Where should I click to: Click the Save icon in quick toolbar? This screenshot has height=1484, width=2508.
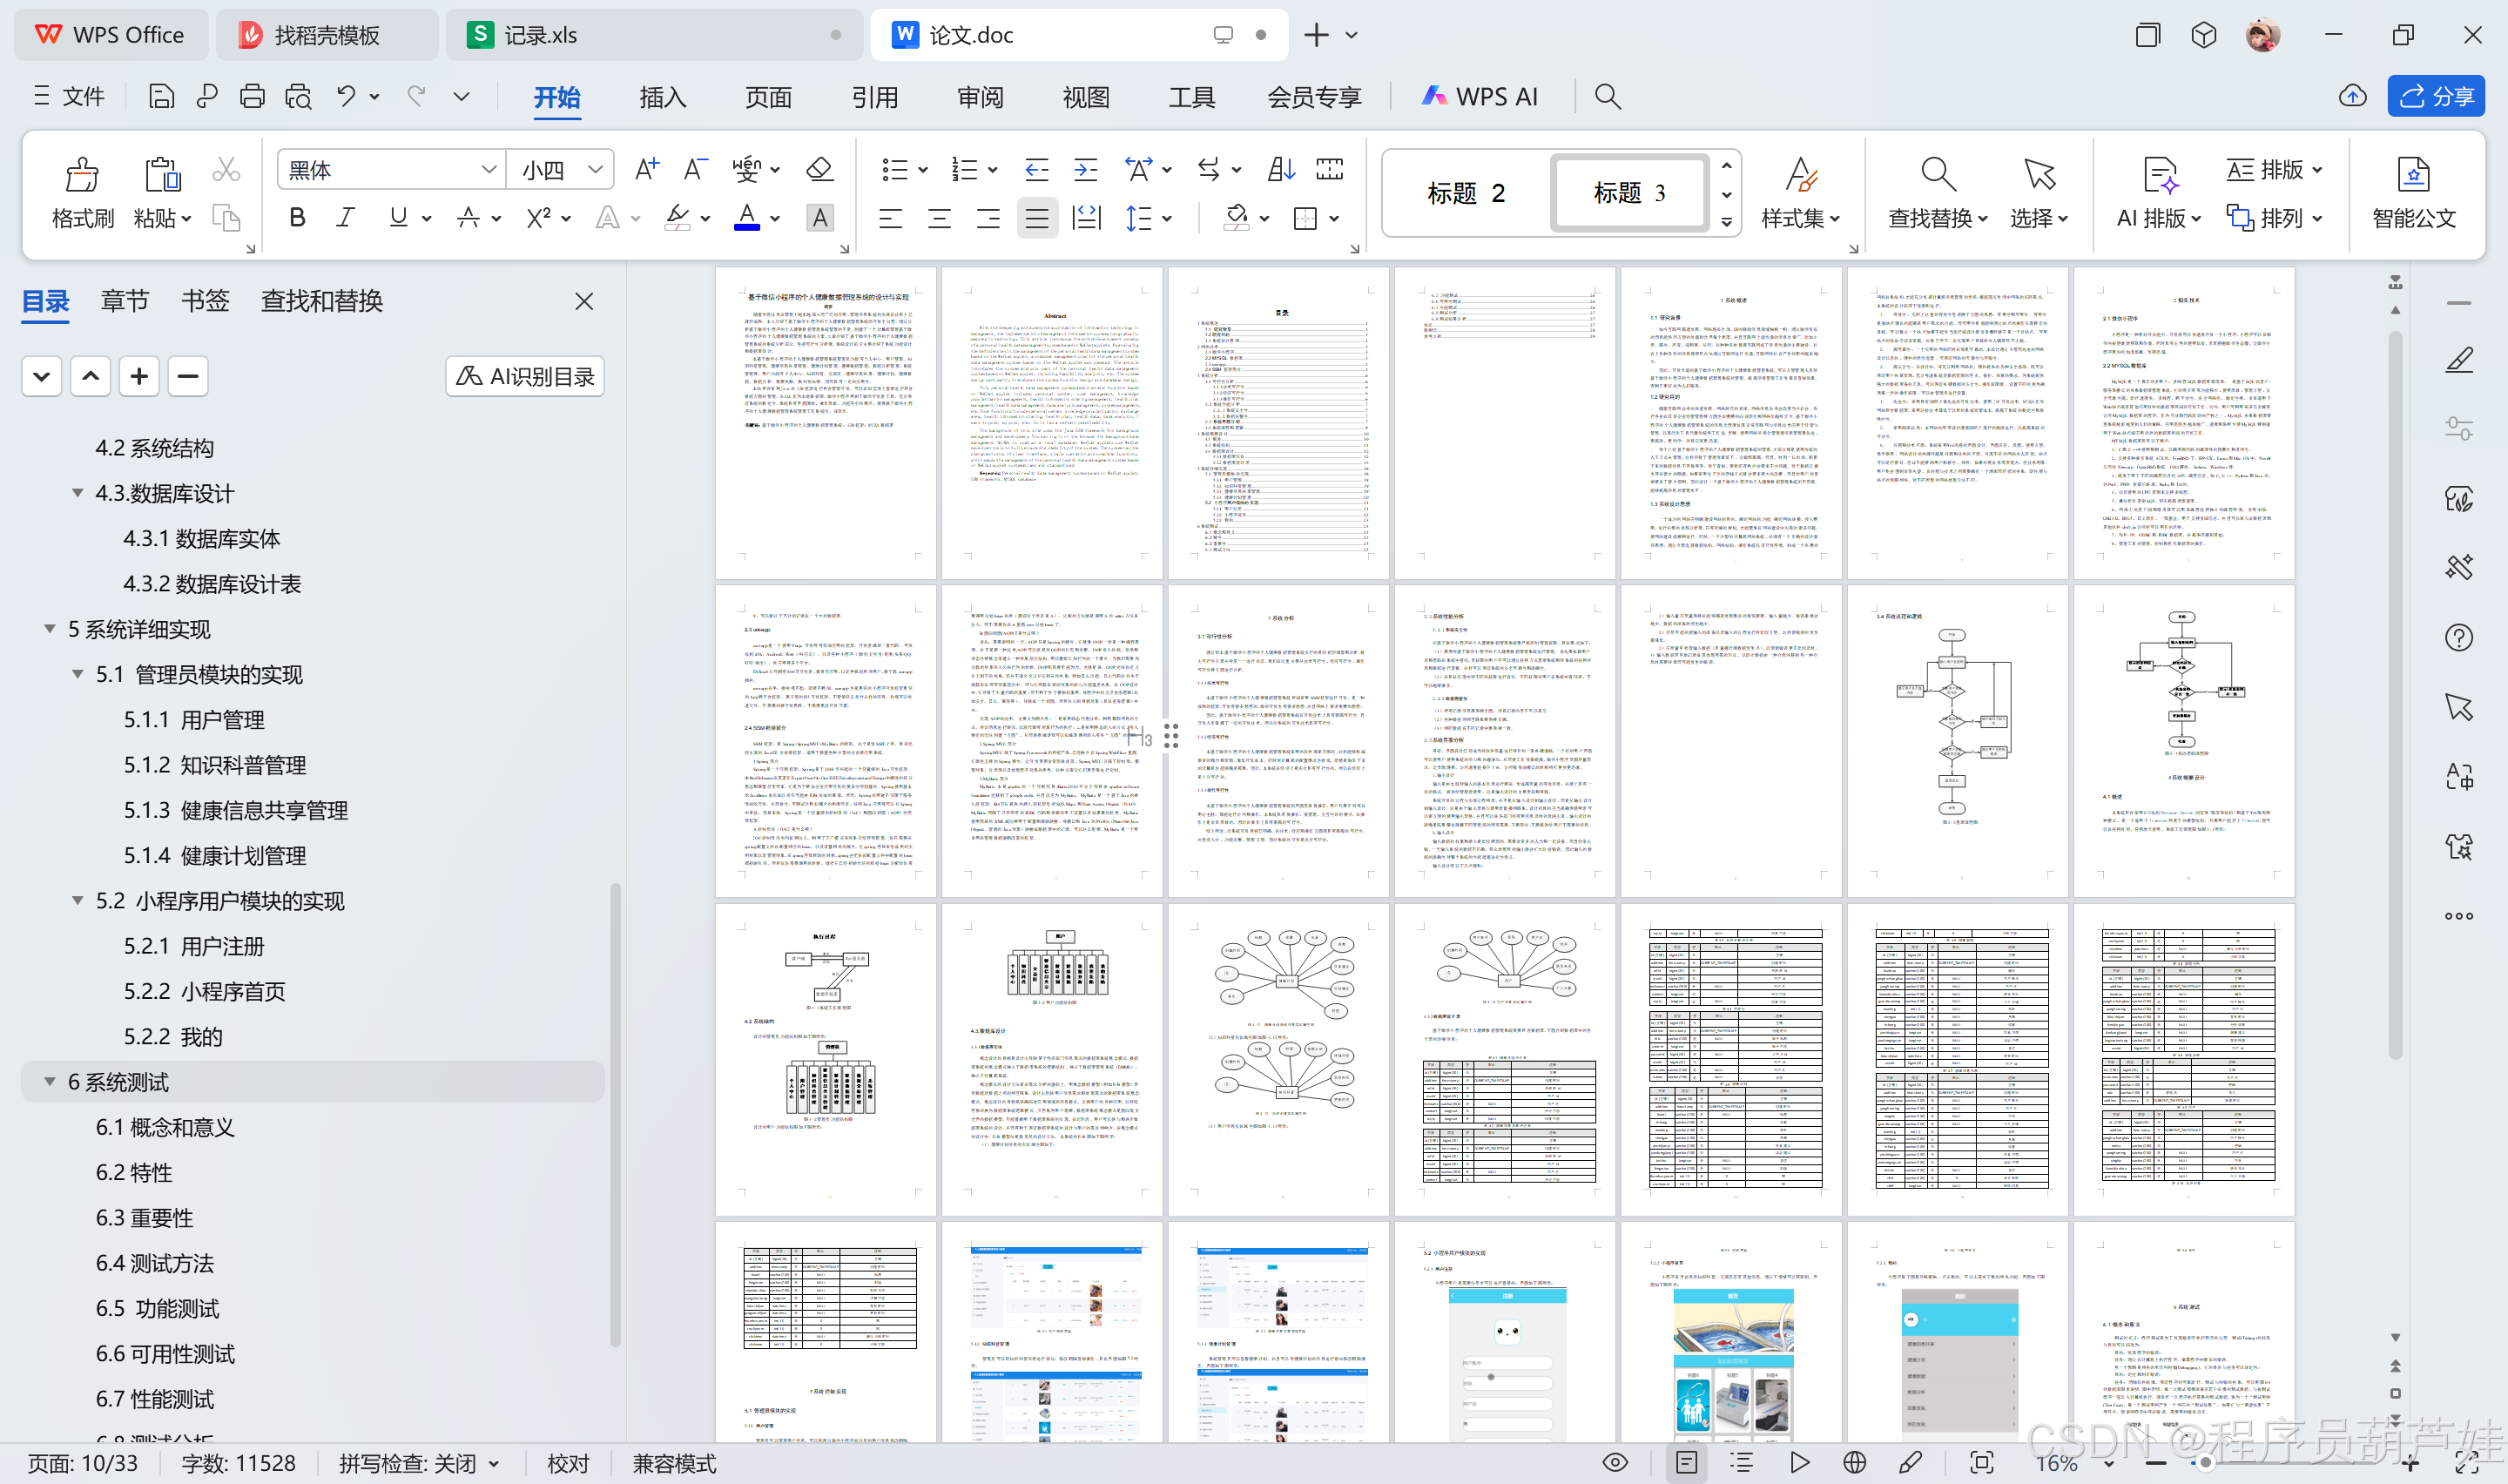coord(161,96)
